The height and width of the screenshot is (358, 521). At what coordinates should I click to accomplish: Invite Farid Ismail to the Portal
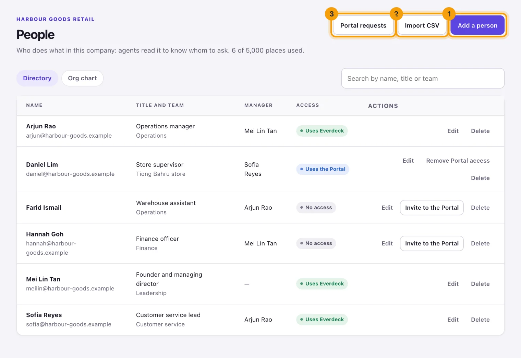click(x=432, y=208)
